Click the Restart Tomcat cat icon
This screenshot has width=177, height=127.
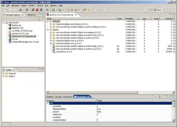coord(41,10)
